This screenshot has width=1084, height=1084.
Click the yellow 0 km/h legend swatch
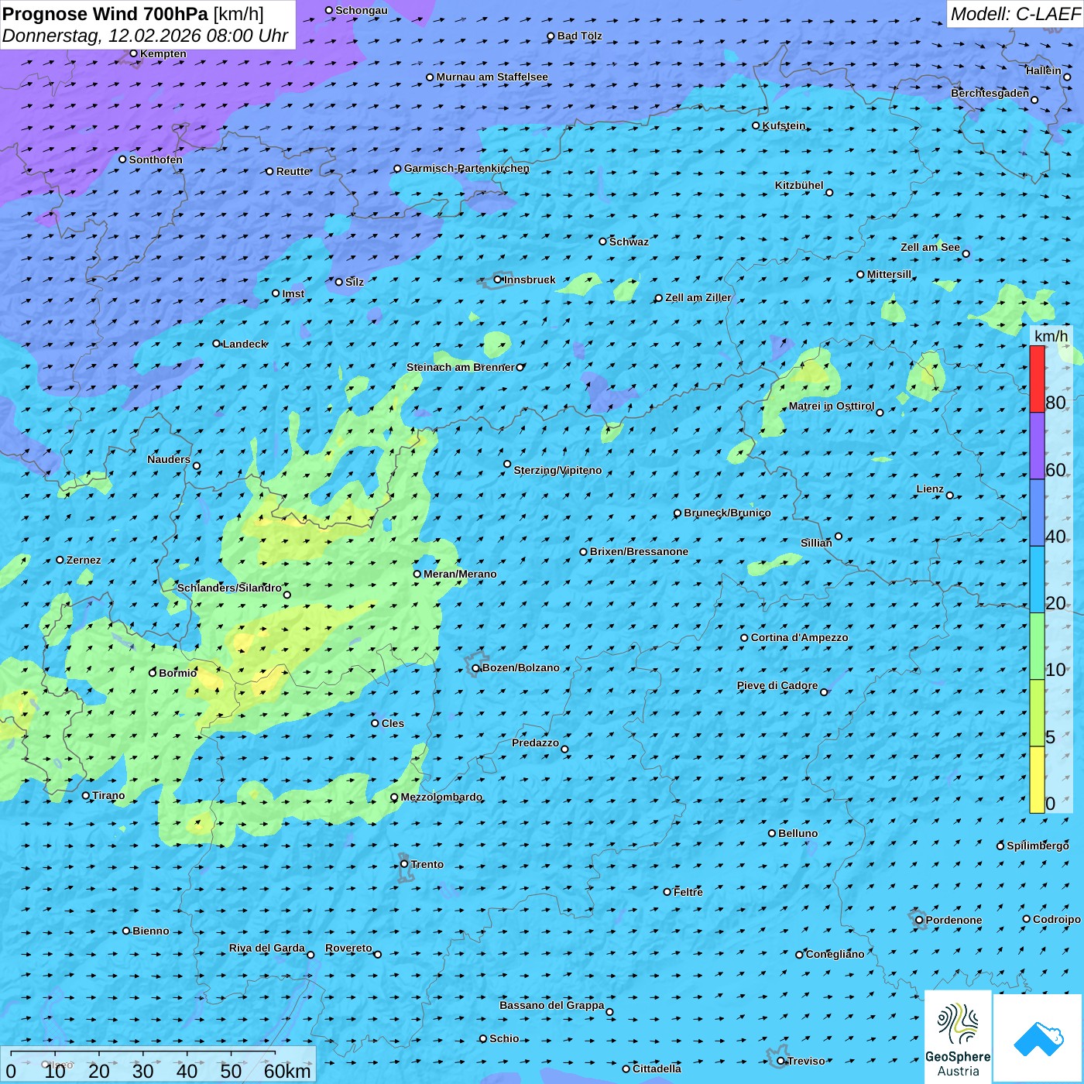point(1037,780)
